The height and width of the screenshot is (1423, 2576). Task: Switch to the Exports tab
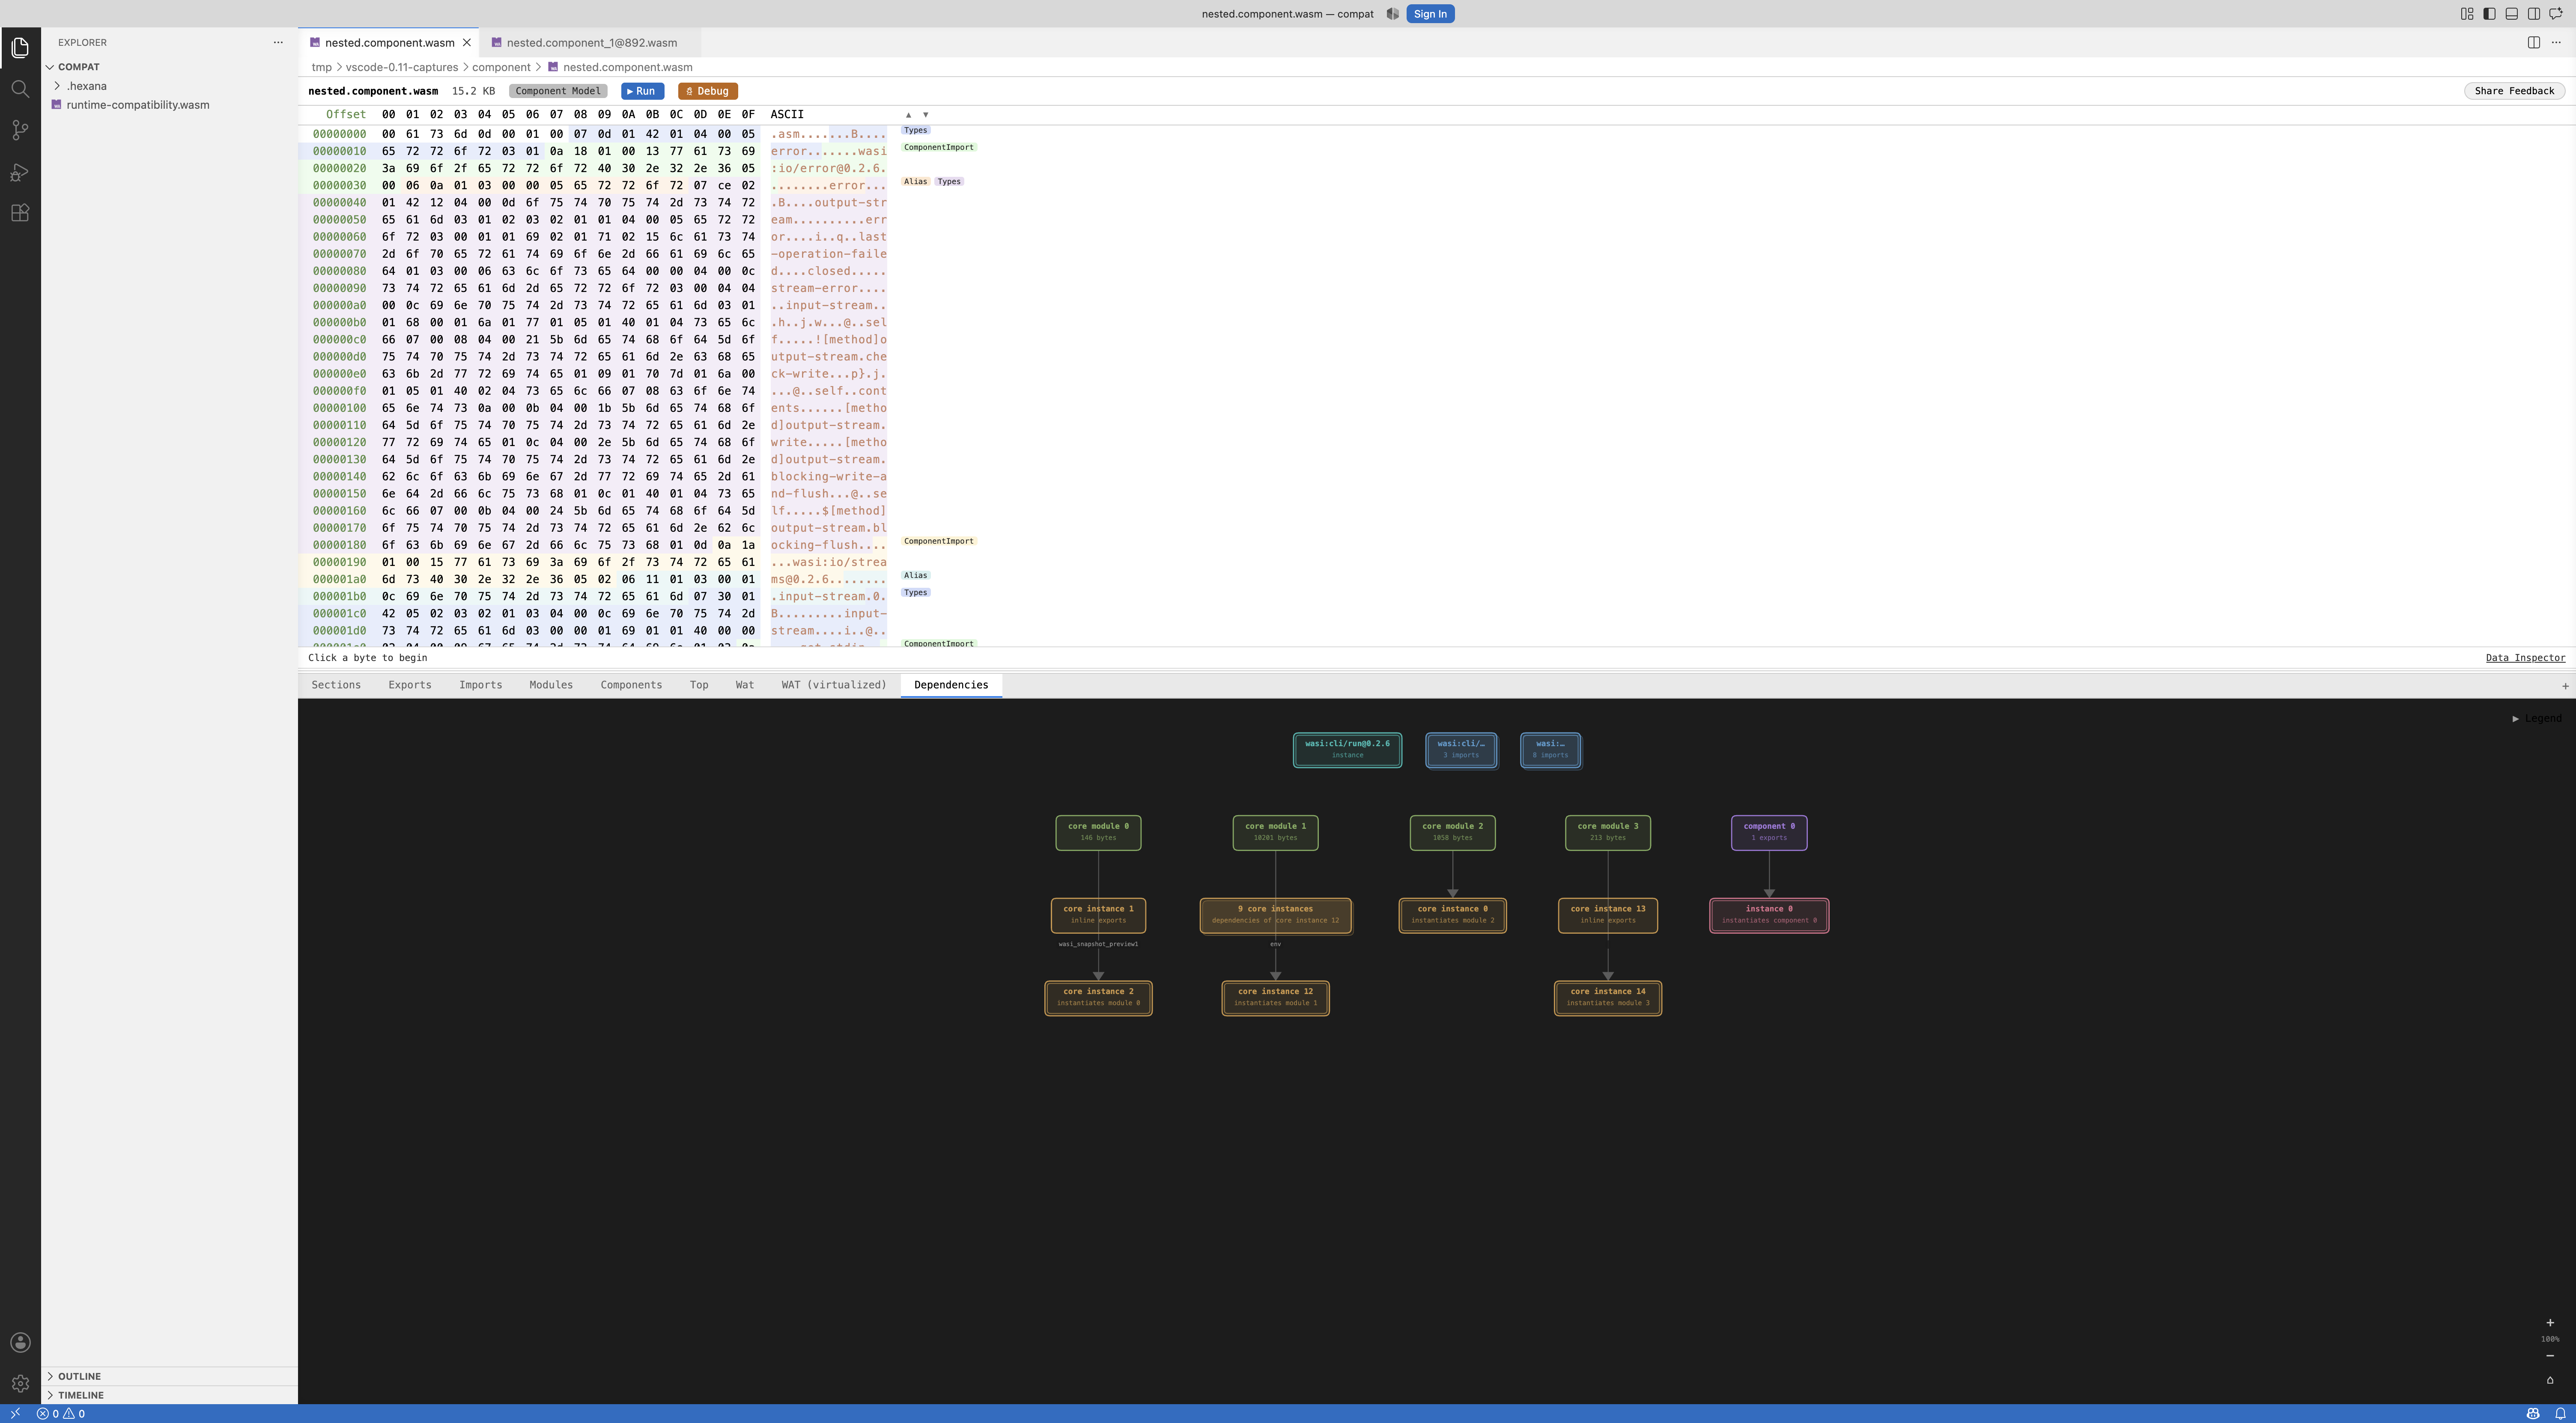point(410,685)
